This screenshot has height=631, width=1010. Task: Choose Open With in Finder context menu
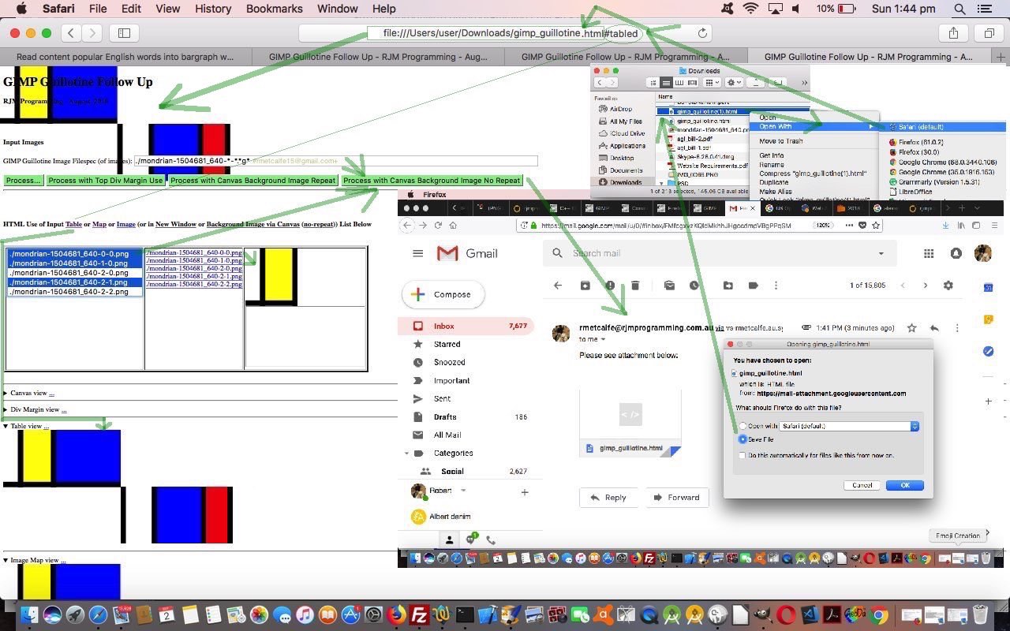pyautogui.click(x=813, y=126)
